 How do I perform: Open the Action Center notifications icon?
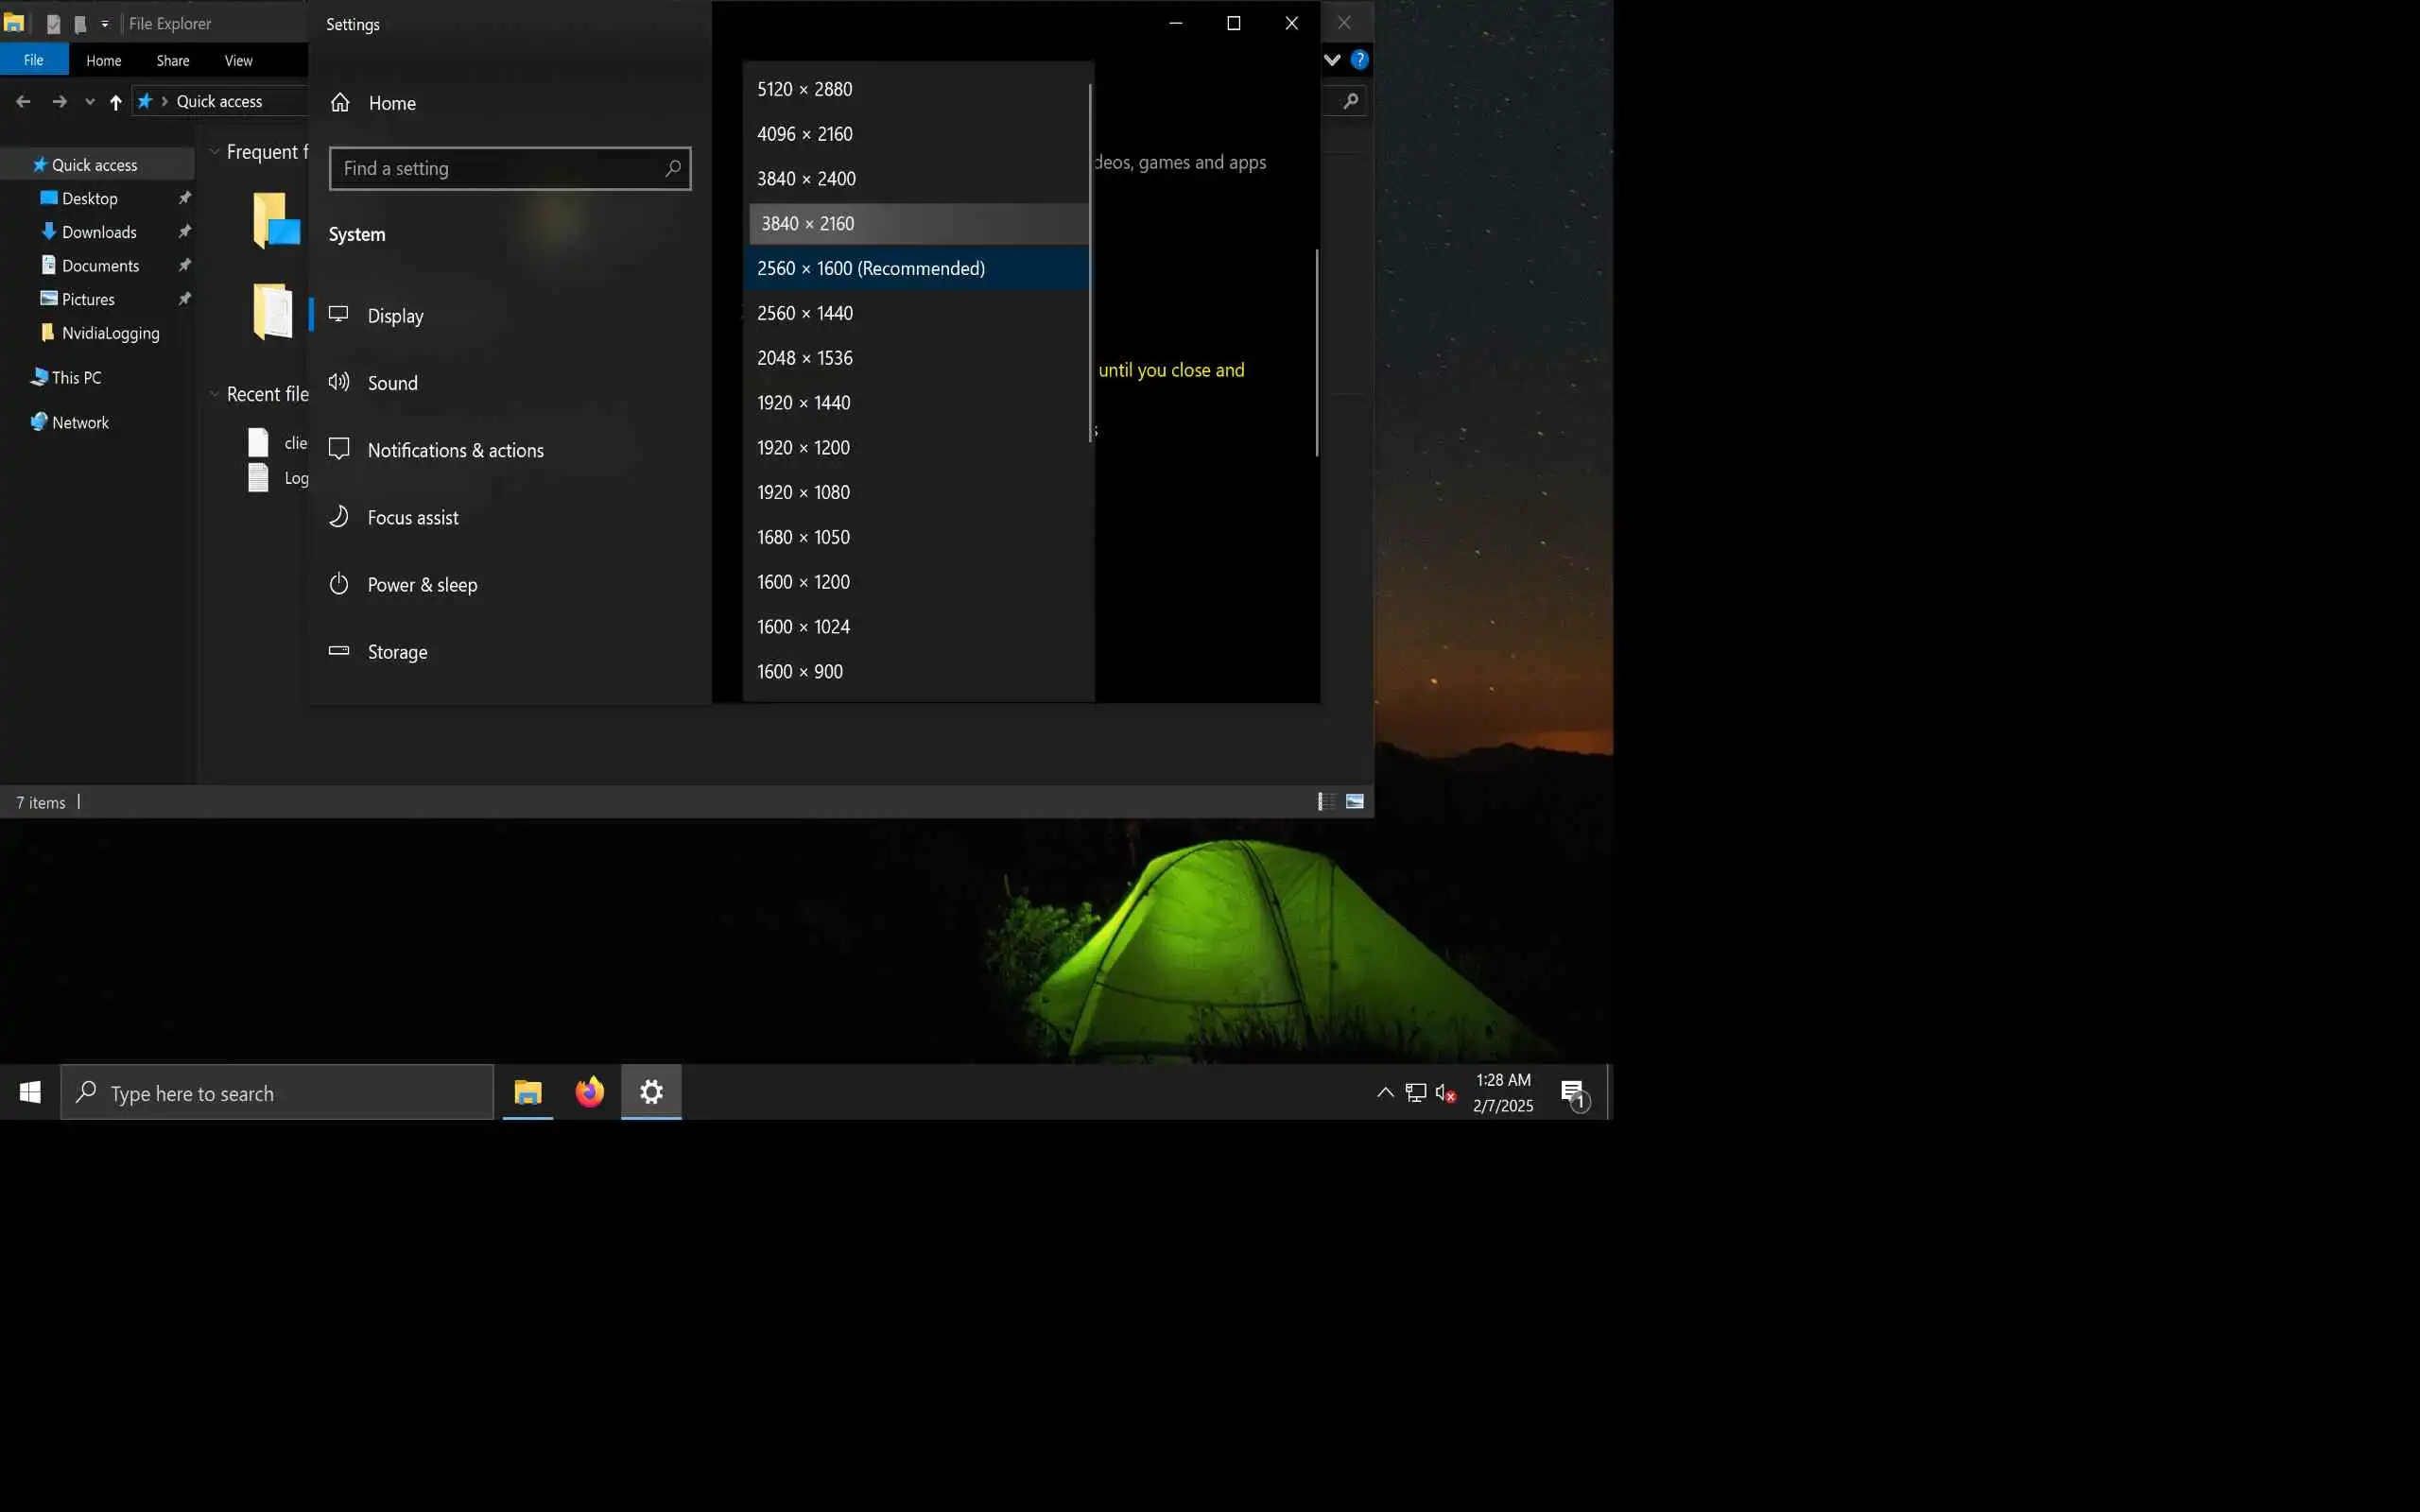[x=1573, y=1093]
